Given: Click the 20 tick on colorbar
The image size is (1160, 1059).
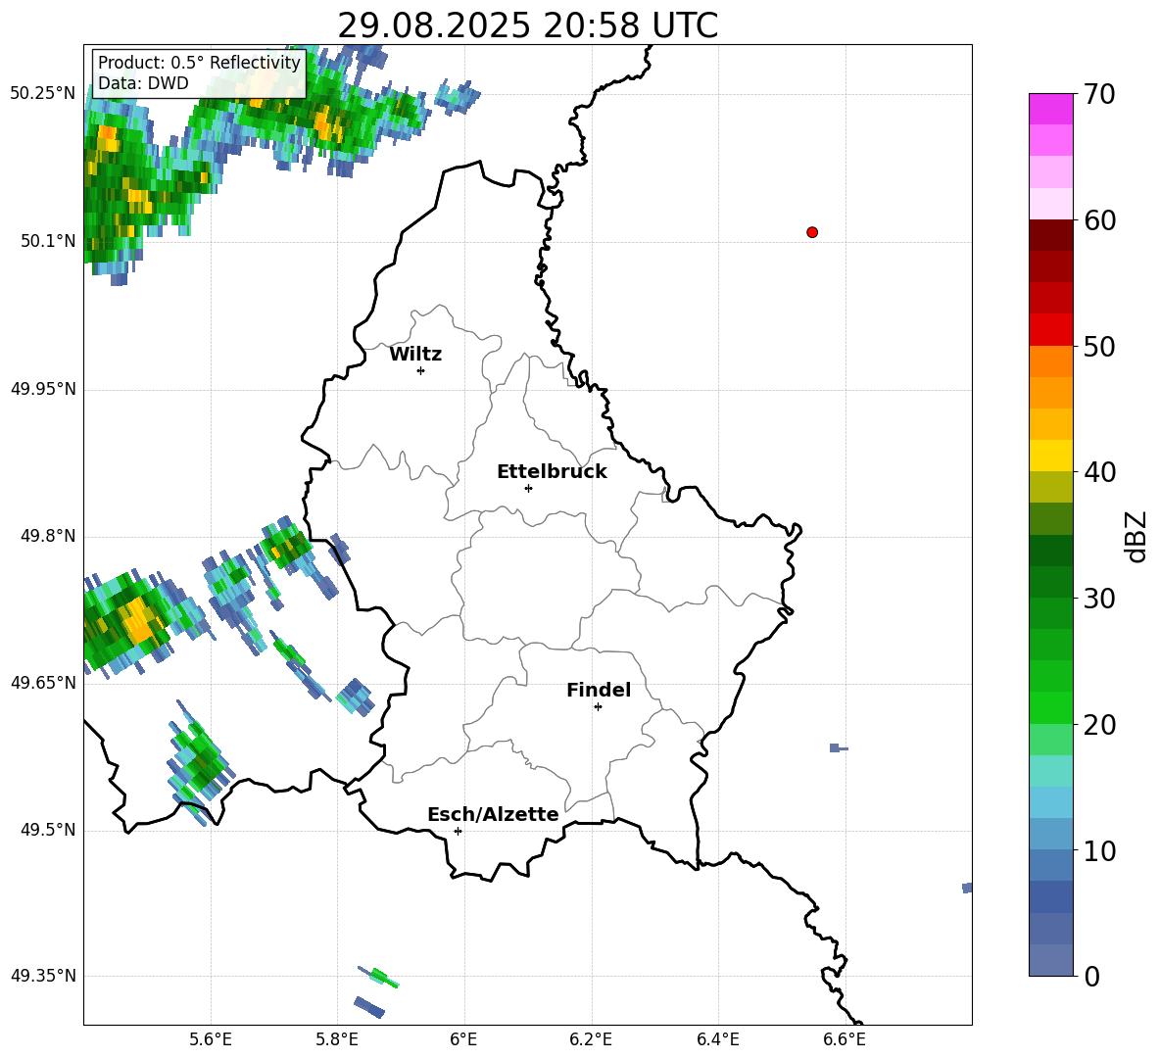Looking at the screenshot, I should click(1098, 725).
